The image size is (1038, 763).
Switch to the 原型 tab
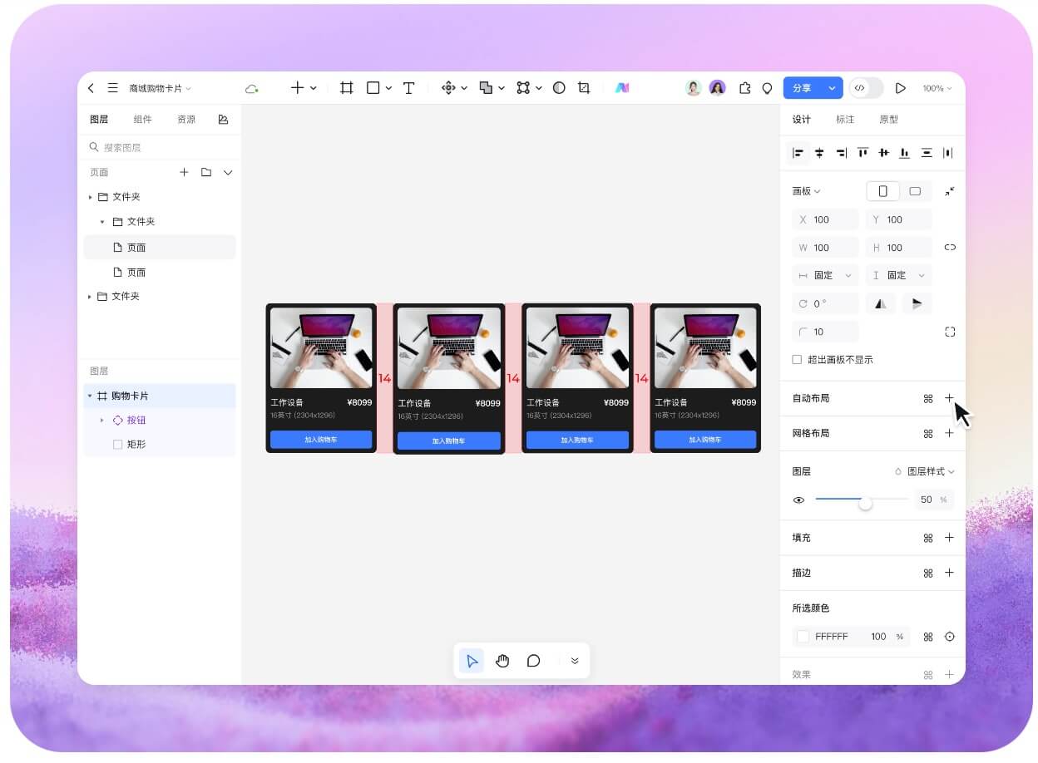click(888, 120)
